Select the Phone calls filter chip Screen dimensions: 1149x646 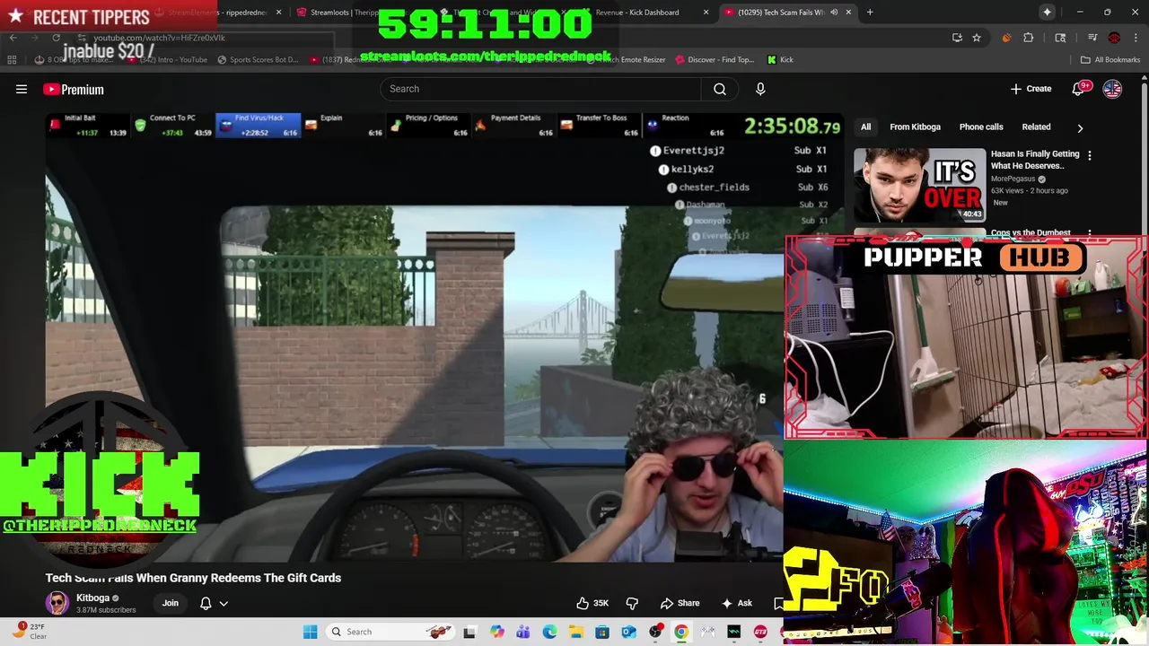tap(981, 127)
